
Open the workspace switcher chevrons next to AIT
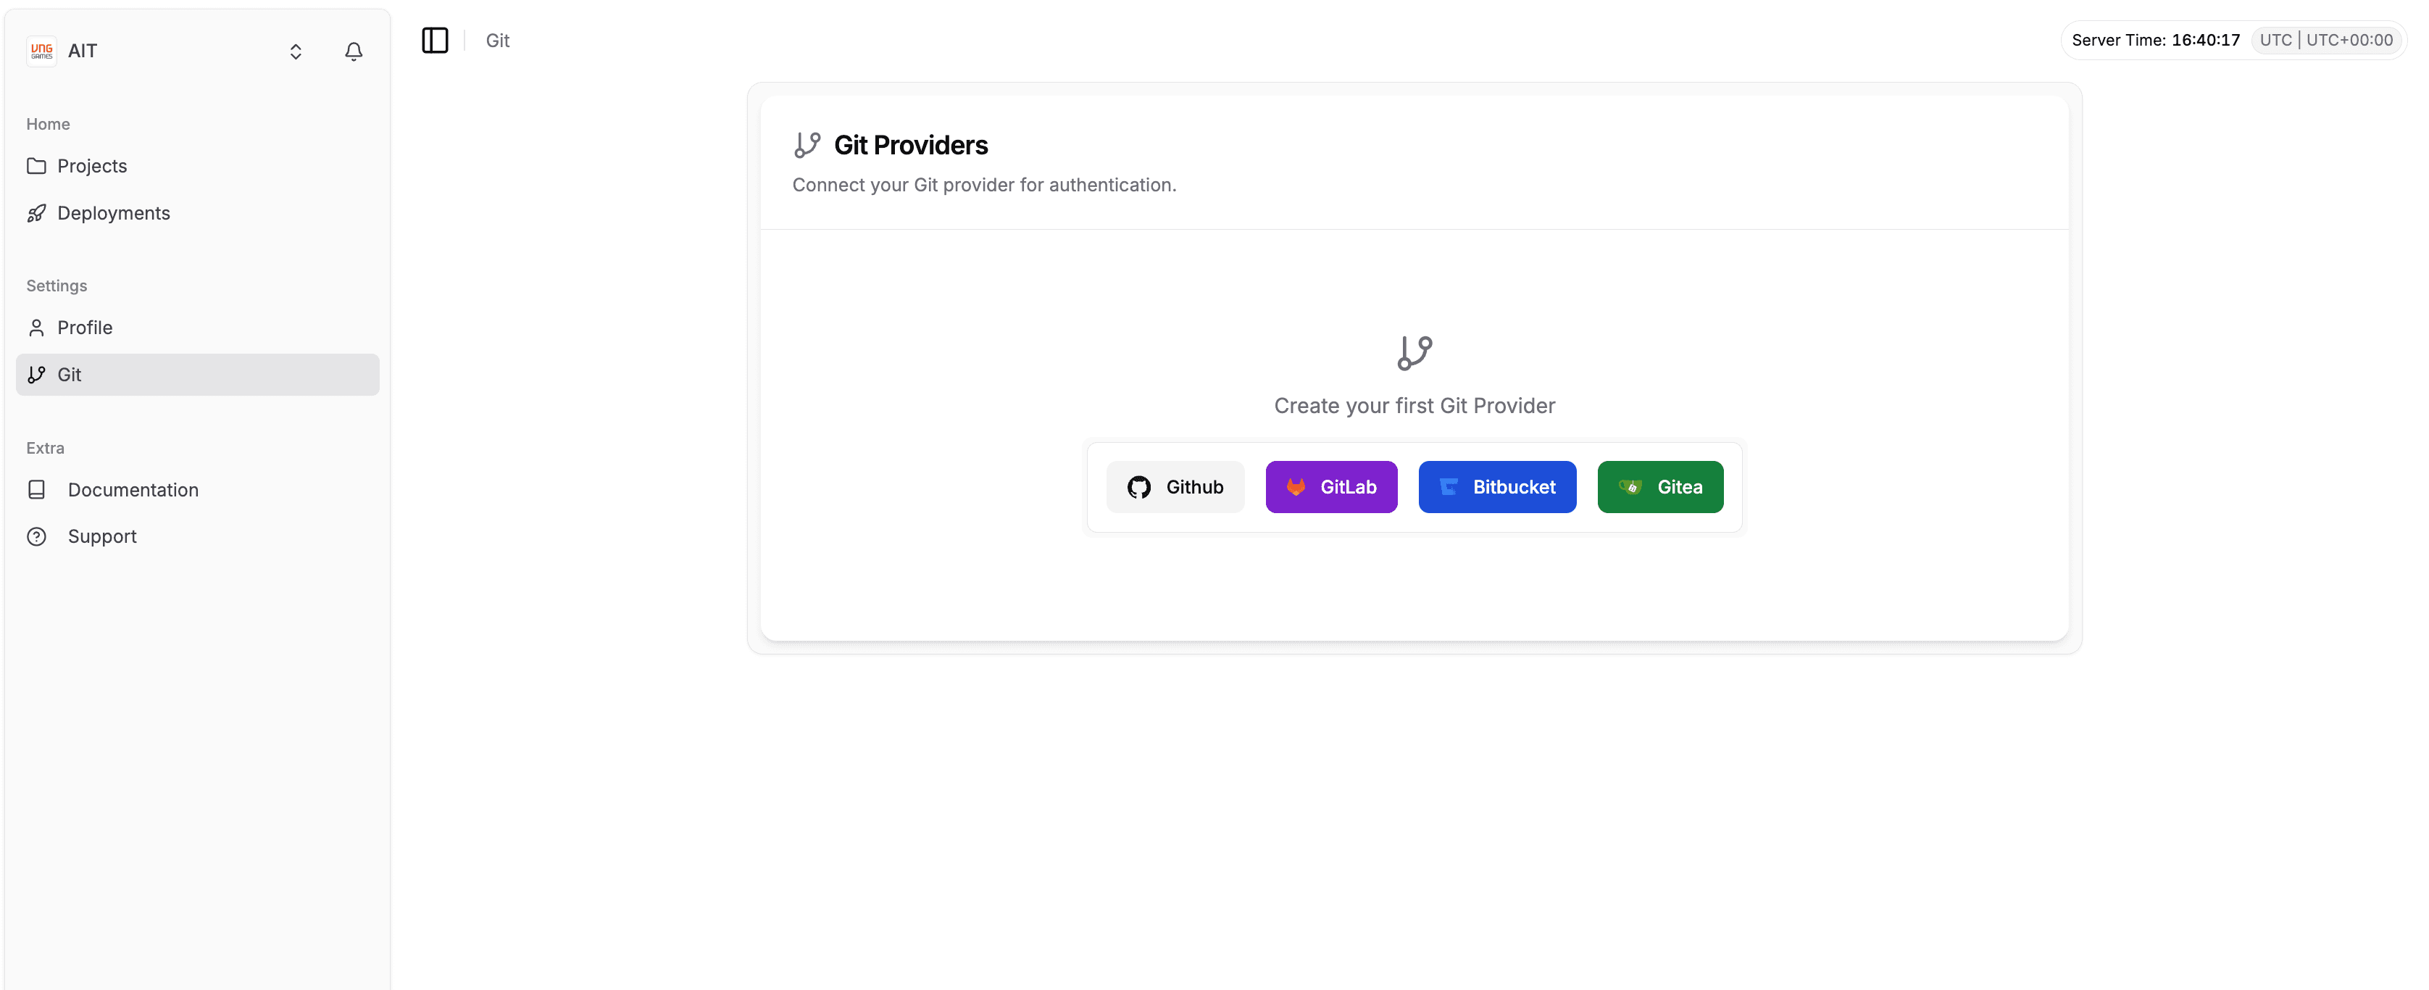pos(295,52)
